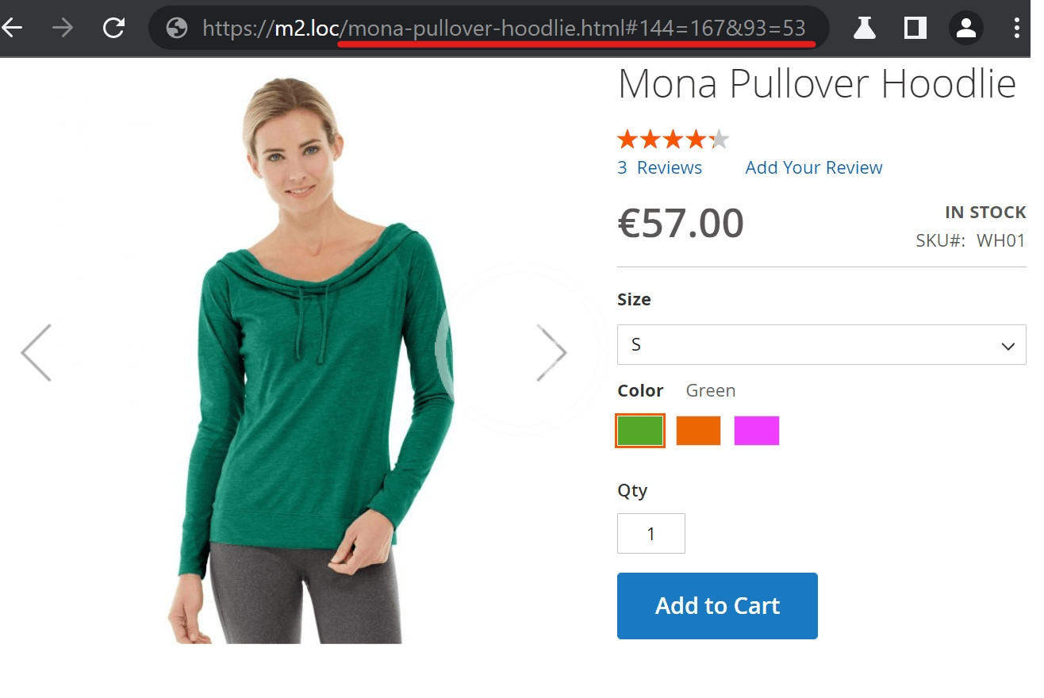Select the orange color swatch
Viewport: 1044px width, 698px height.
698,431
